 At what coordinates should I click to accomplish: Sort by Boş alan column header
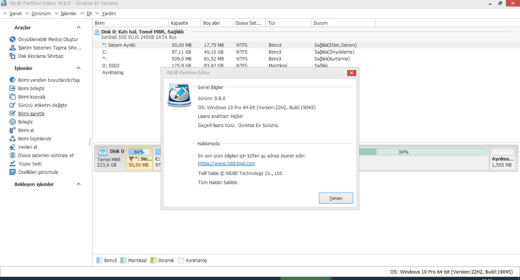217,23
